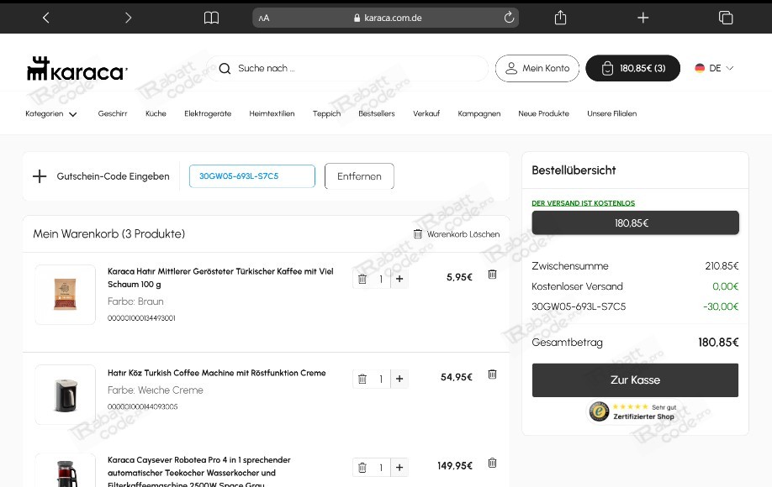Click Entfernen to remove the coupon
772x487 pixels.
tap(359, 176)
